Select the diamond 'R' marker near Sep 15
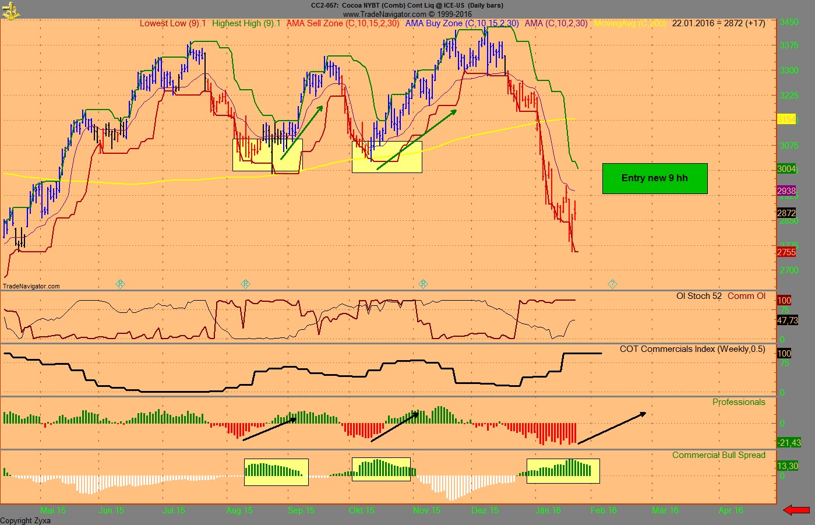 click(245, 284)
